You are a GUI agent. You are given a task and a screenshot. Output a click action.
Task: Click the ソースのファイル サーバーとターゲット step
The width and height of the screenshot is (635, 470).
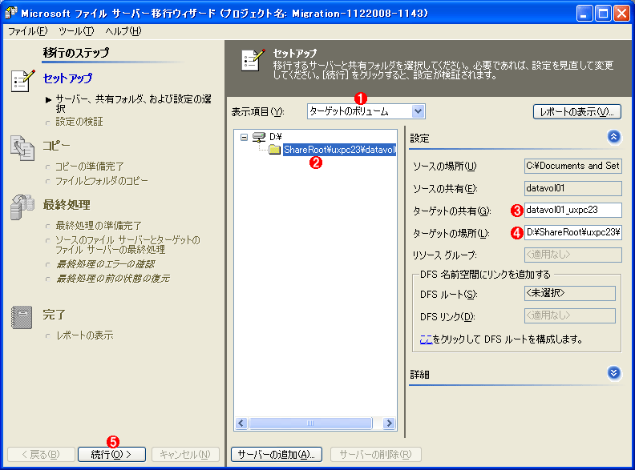[128, 245]
